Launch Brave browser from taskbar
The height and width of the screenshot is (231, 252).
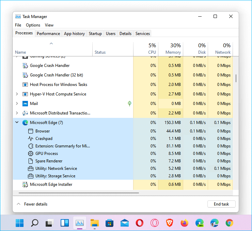(x=170, y=223)
